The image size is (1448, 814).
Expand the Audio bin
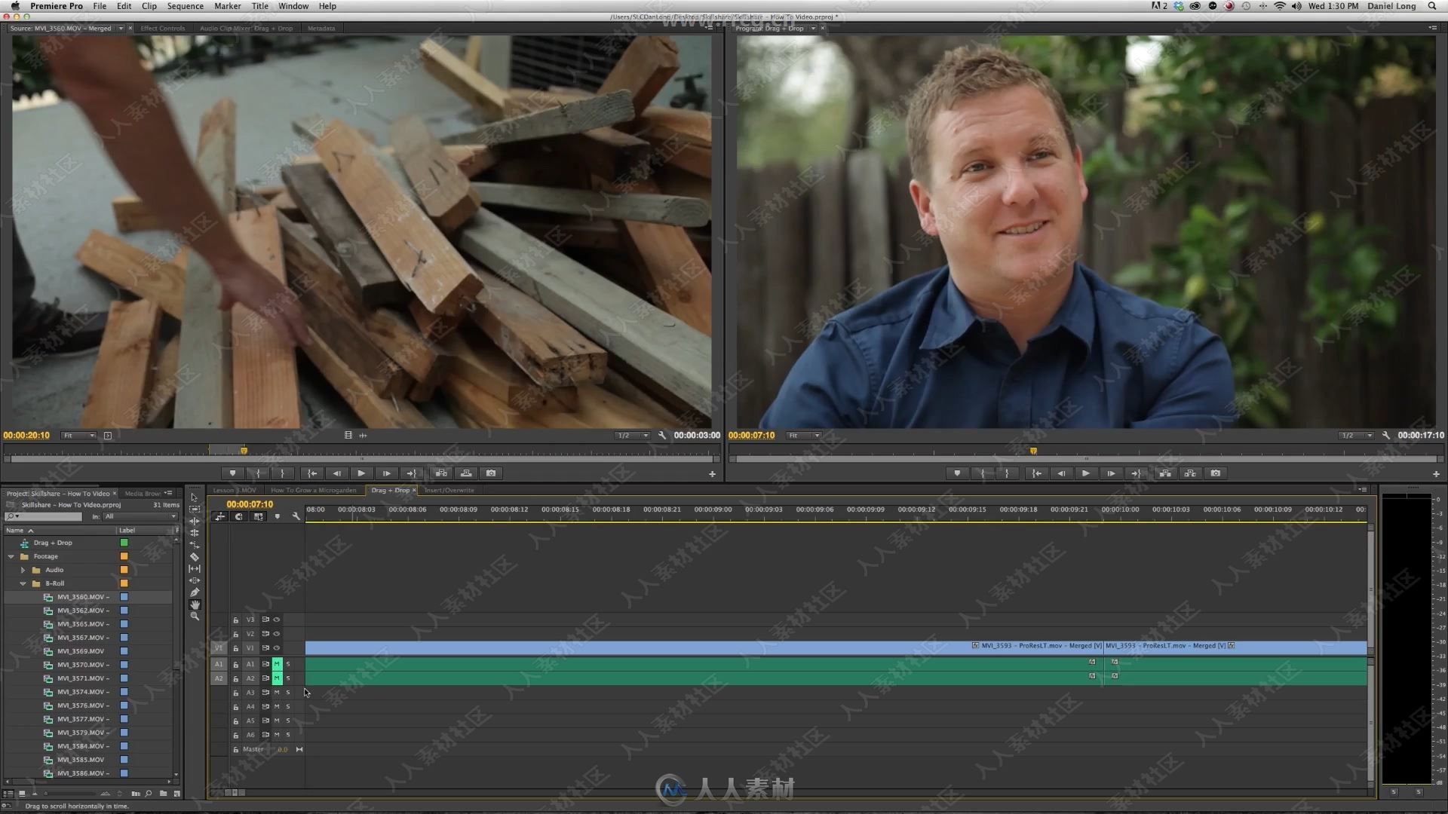pyautogui.click(x=23, y=570)
